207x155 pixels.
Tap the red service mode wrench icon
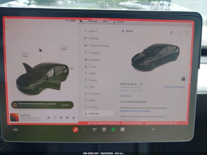coord(75,130)
